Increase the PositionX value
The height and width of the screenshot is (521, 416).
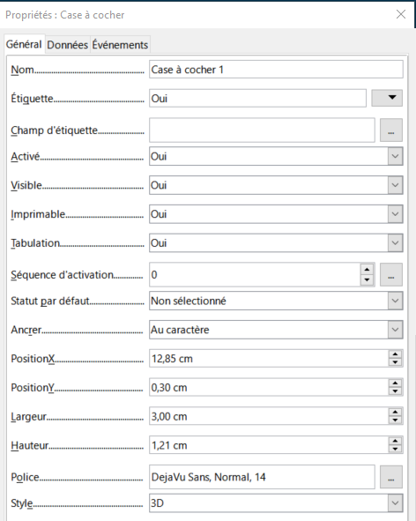[x=395, y=354]
